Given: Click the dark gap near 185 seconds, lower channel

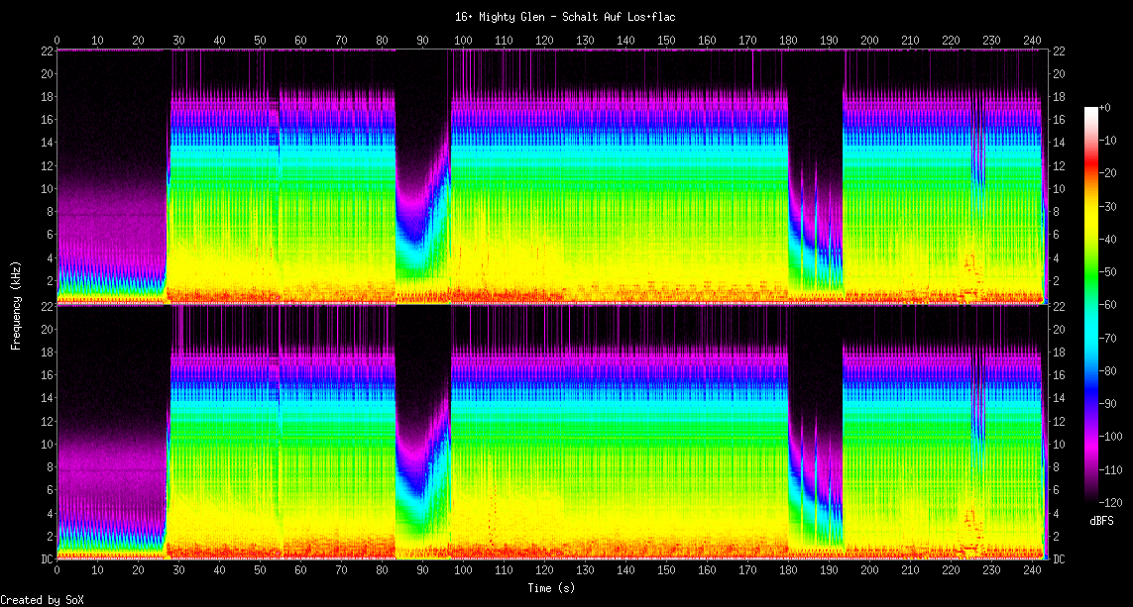Looking at the screenshot, I should [x=813, y=376].
